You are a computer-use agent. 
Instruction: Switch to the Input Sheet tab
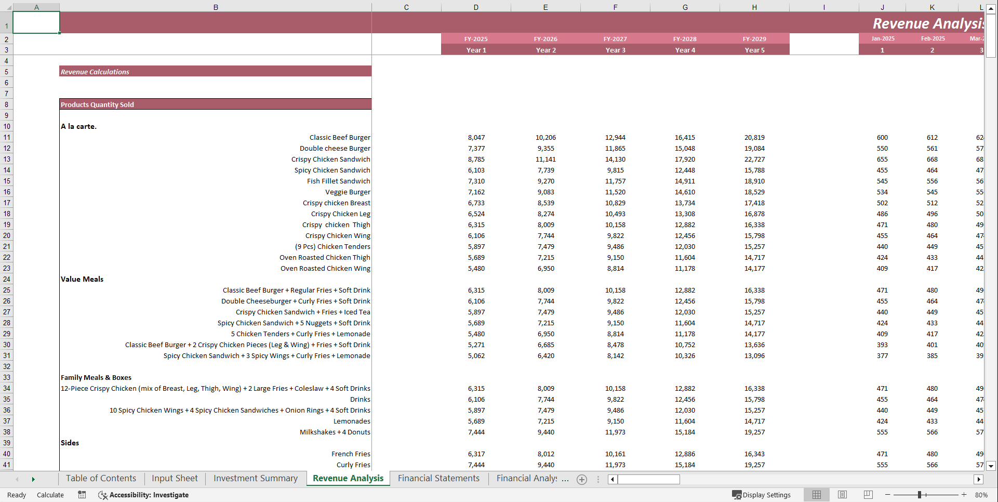click(x=174, y=478)
